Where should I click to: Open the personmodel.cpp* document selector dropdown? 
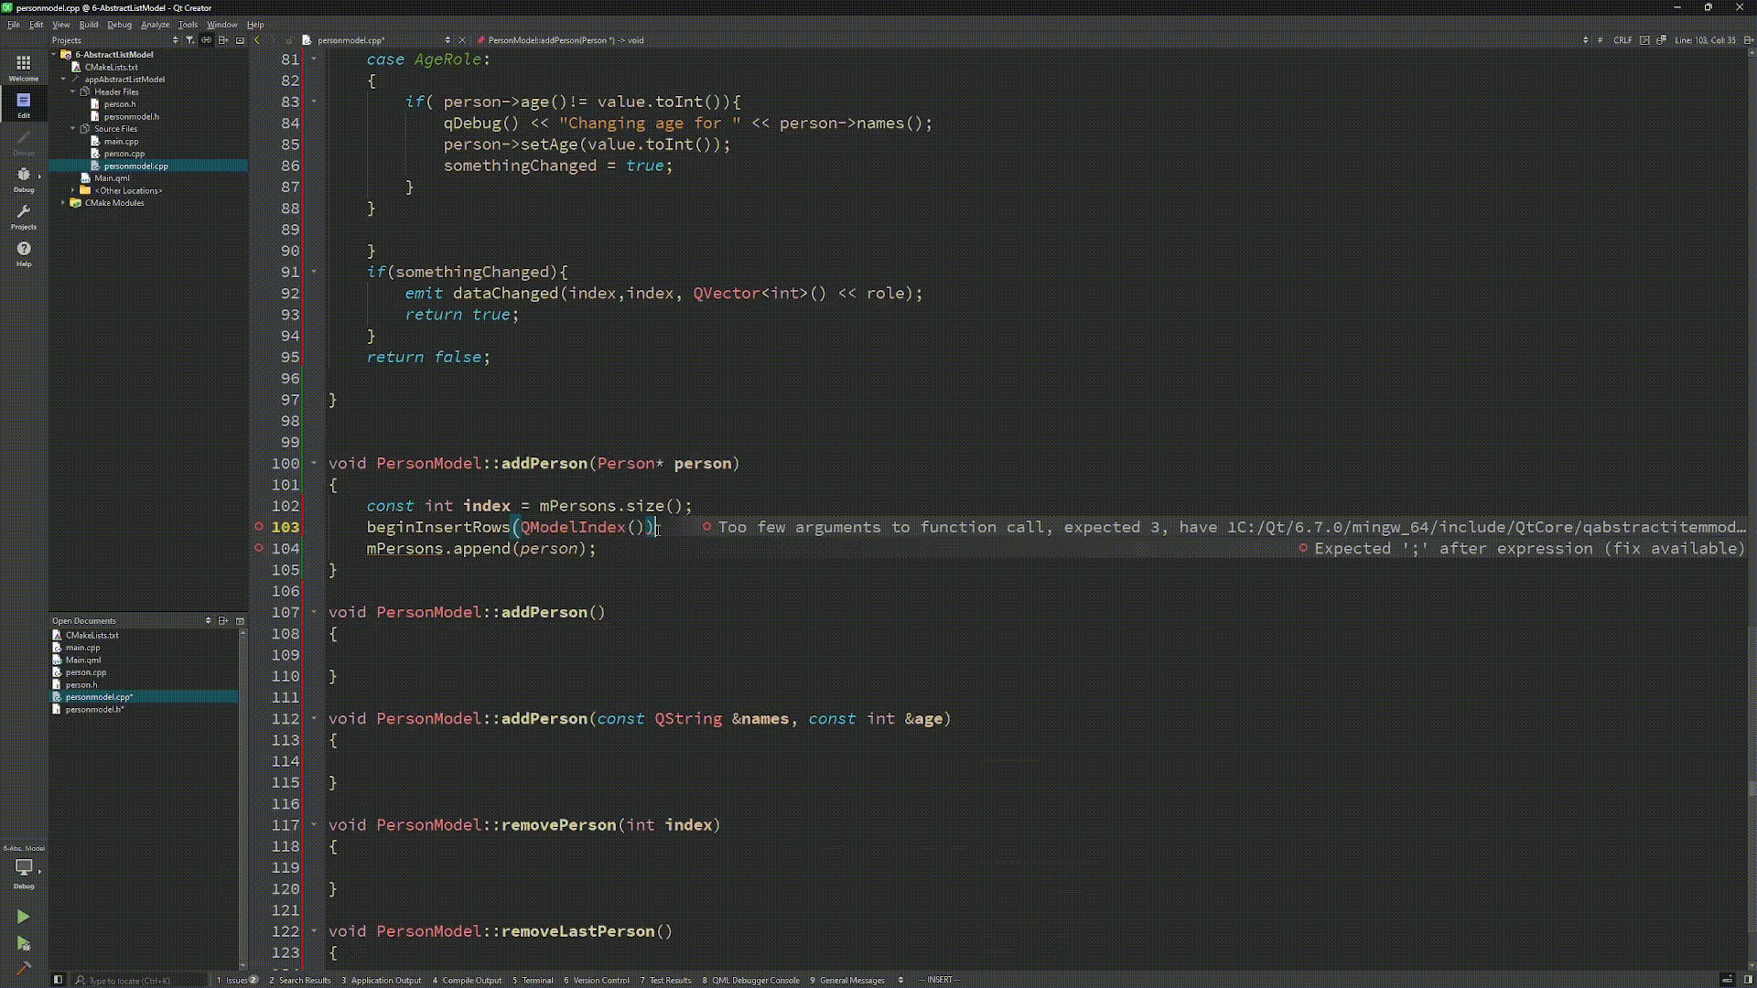[x=447, y=40]
